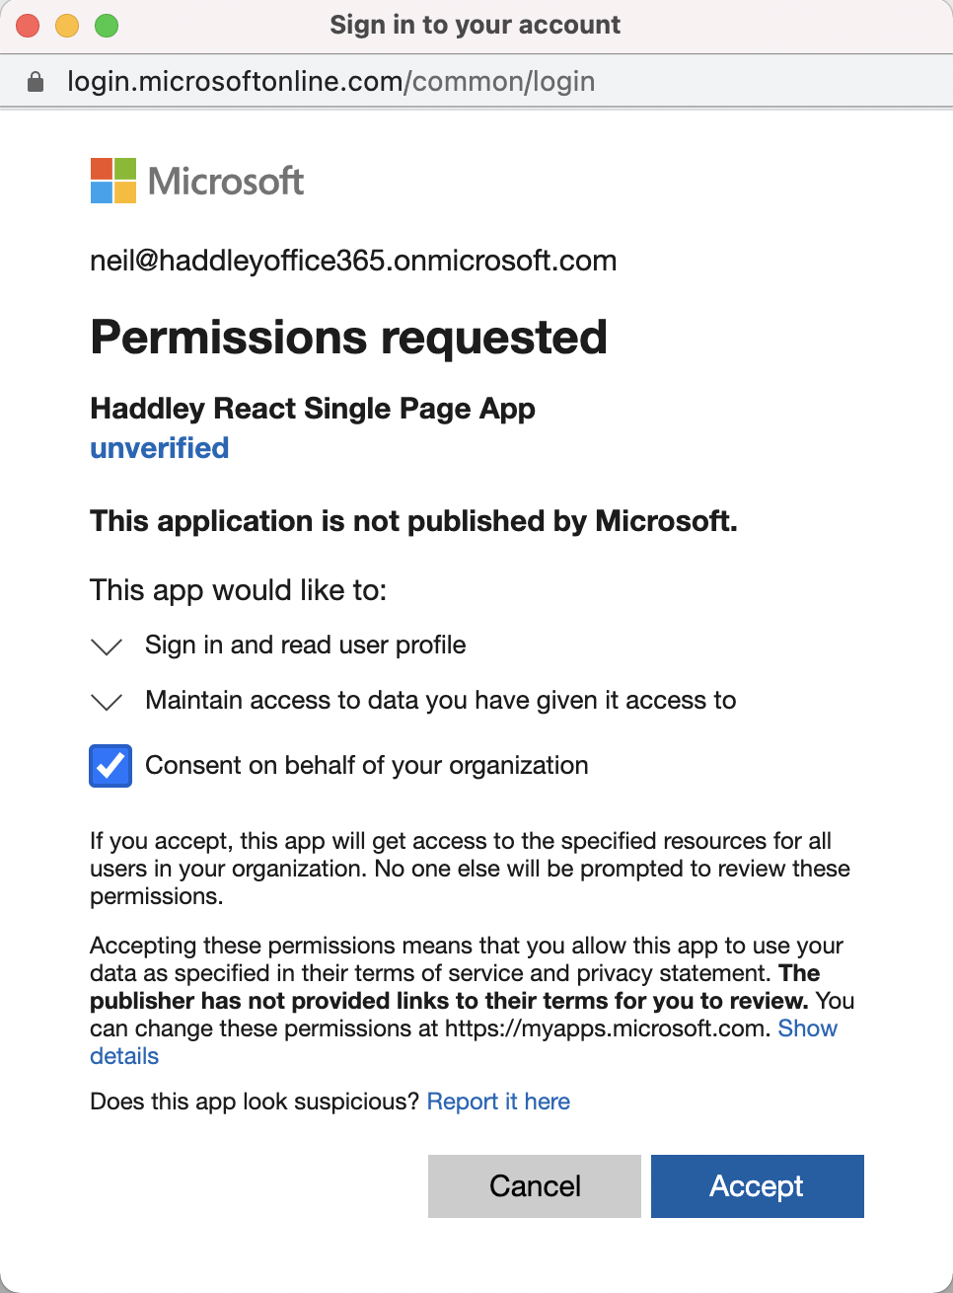Click the neil@haddleyoffice365 account email
953x1293 pixels.
[x=353, y=261]
